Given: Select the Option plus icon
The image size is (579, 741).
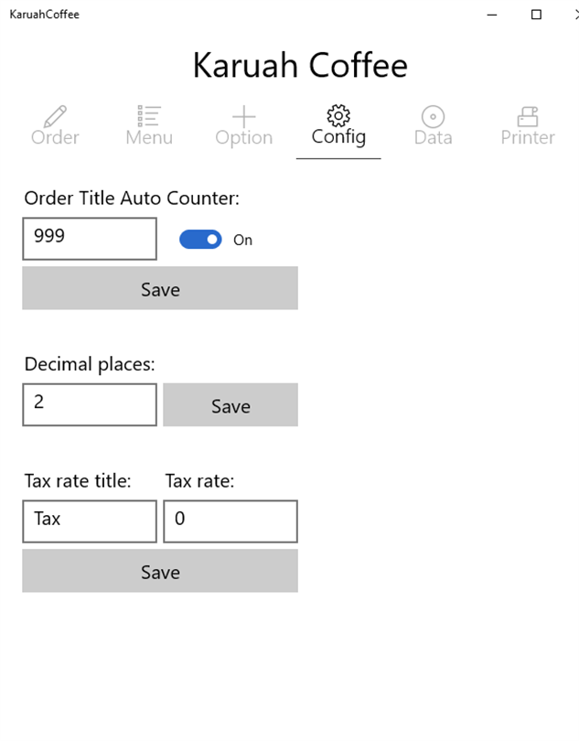Looking at the screenshot, I should point(243,116).
